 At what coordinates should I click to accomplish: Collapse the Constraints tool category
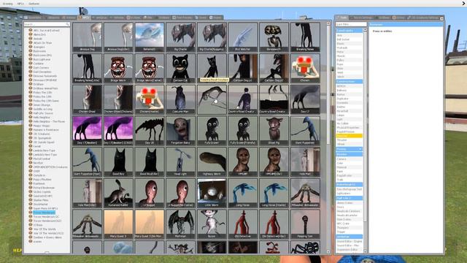click(x=349, y=31)
